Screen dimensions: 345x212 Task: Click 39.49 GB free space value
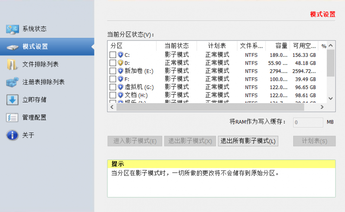coord(305,79)
